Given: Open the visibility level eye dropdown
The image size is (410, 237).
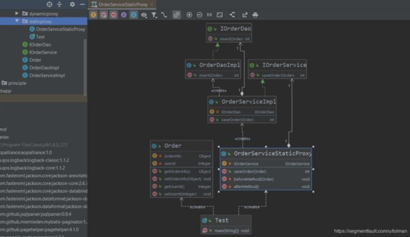Looking at the screenshot, I should tap(144, 15).
